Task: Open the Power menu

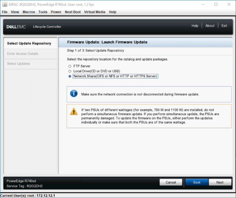Action: tap(56, 12)
